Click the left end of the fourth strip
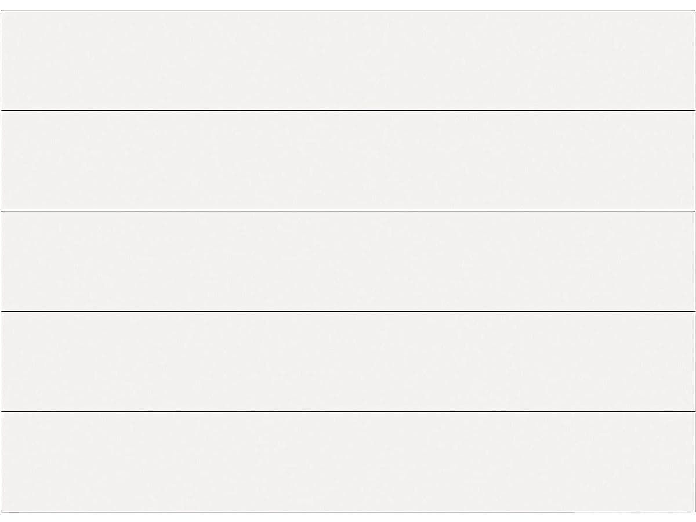The image size is (696, 522). pyautogui.click(x=7, y=361)
